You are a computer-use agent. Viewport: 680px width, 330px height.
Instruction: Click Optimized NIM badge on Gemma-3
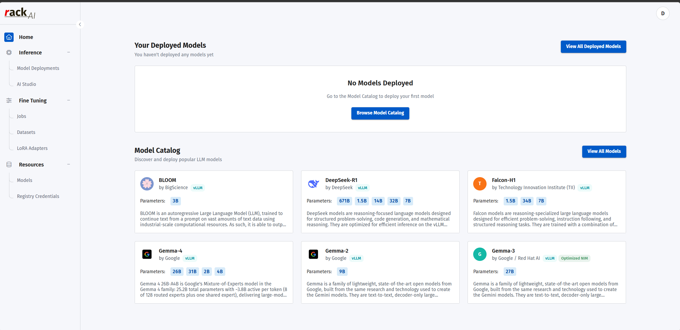(574, 258)
